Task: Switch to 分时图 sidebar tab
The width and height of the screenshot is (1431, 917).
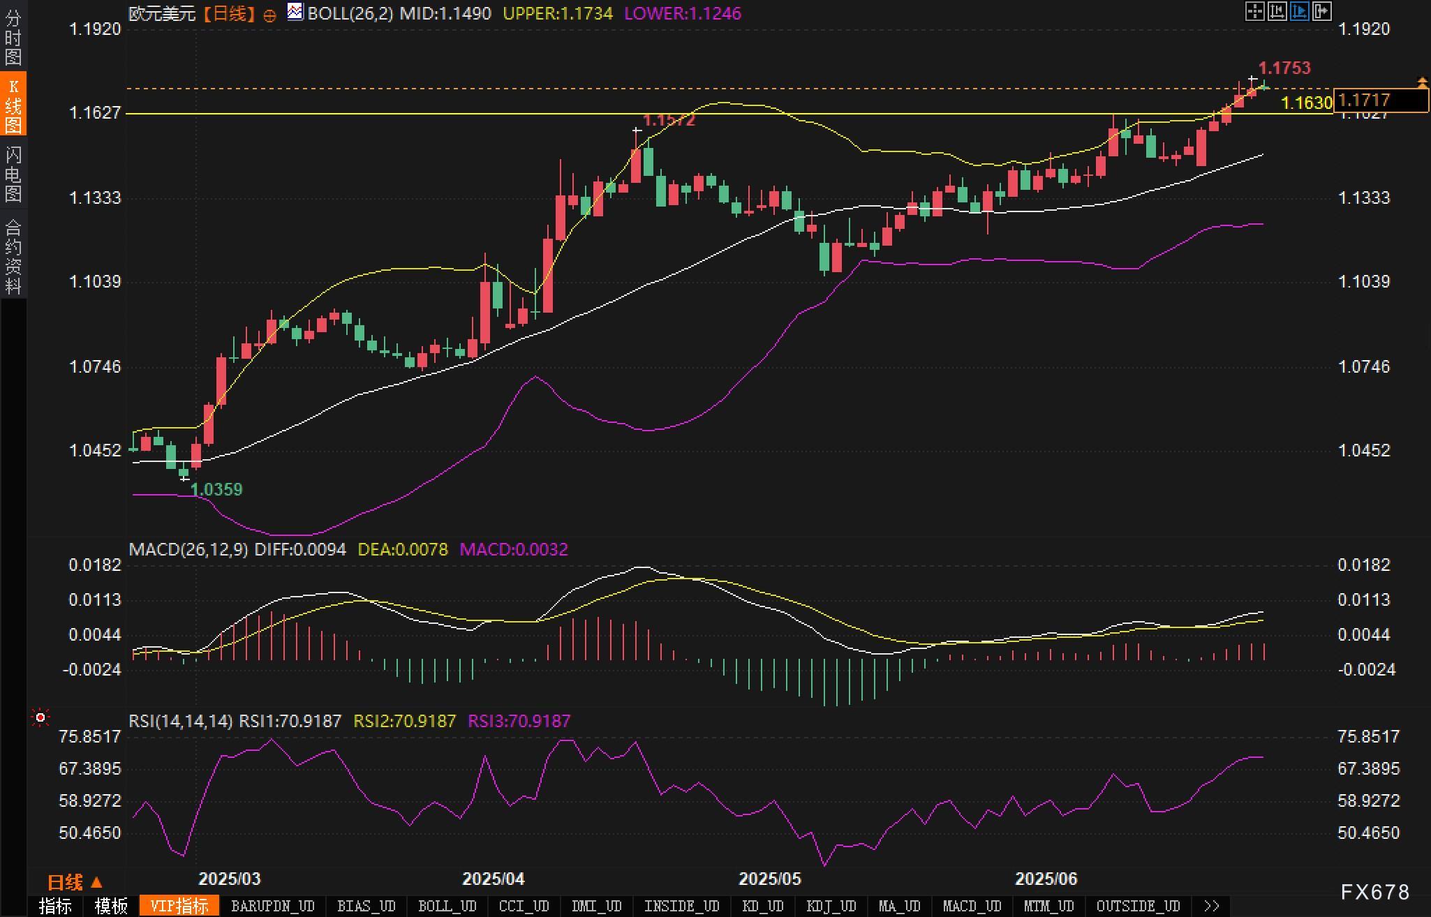Action: tap(13, 38)
